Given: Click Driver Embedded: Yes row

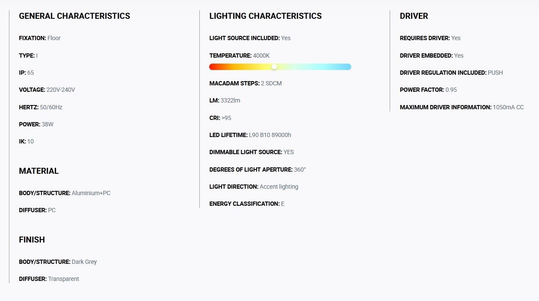Looking at the screenshot, I should click(x=432, y=56).
